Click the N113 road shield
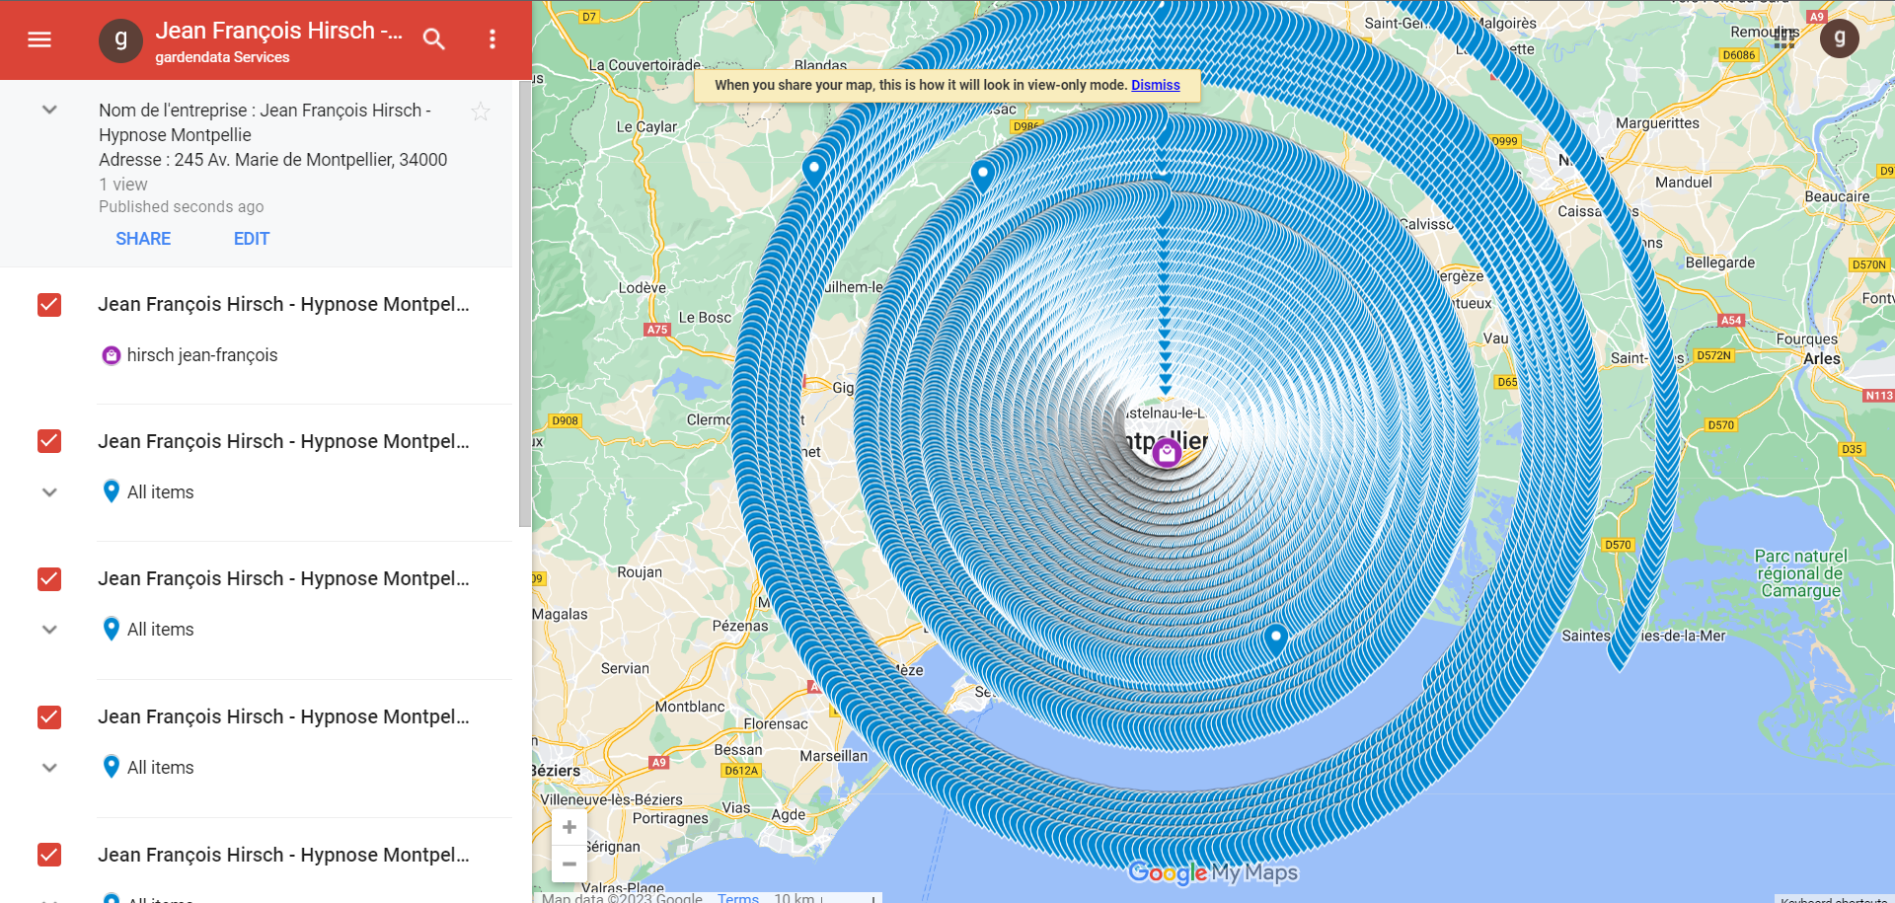 point(1878,396)
